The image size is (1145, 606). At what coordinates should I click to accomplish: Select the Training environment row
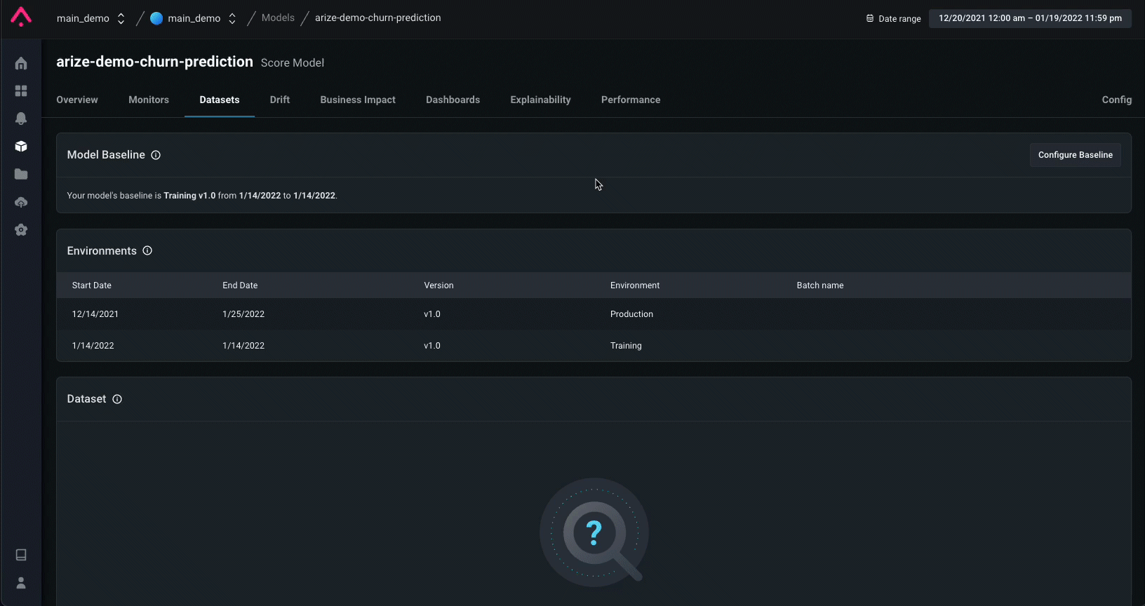[x=594, y=346]
